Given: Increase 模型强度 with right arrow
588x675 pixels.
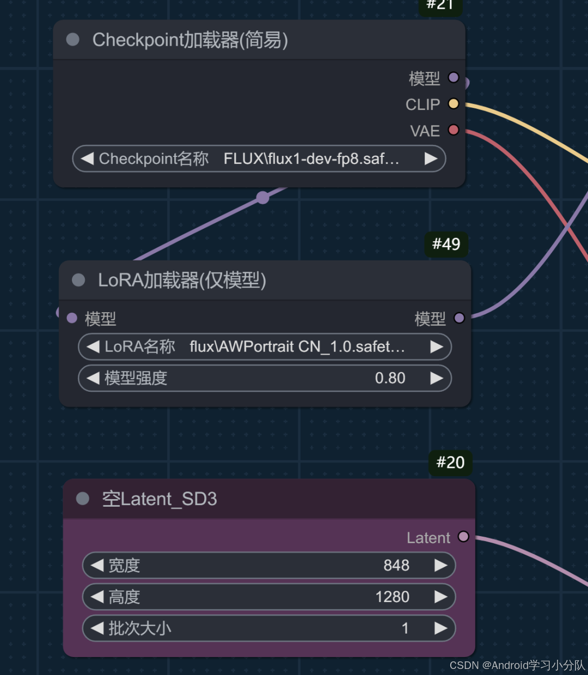Looking at the screenshot, I should pos(437,378).
